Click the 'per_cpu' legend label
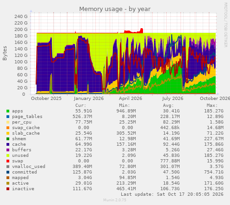Screen dimensions: 230x205 [22, 122]
